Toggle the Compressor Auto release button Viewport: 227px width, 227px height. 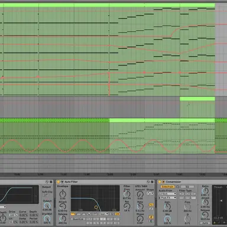pyautogui.click(x=205, y=223)
